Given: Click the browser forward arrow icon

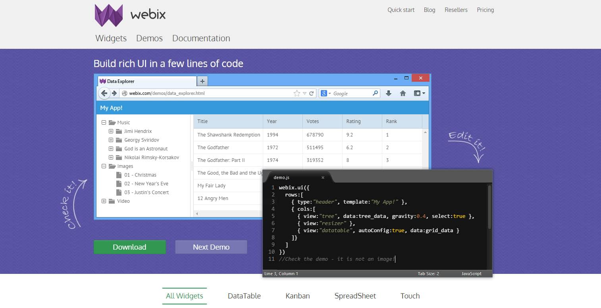Looking at the screenshot, I should point(114,93).
